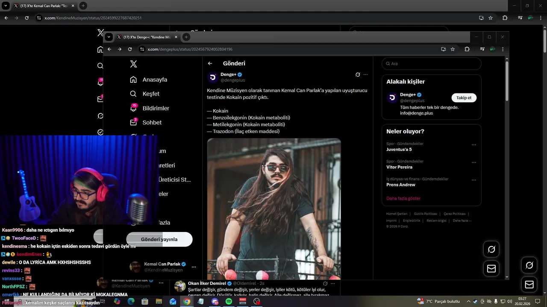This screenshot has width=547, height=307.
Task: Open the extensions puzzle icon in the front window
Action: (x=467, y=49)
